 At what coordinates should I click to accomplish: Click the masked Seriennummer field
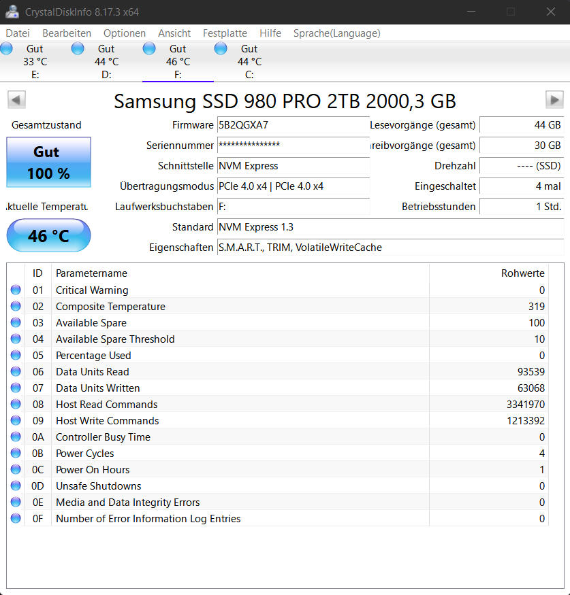coord(294,146)
